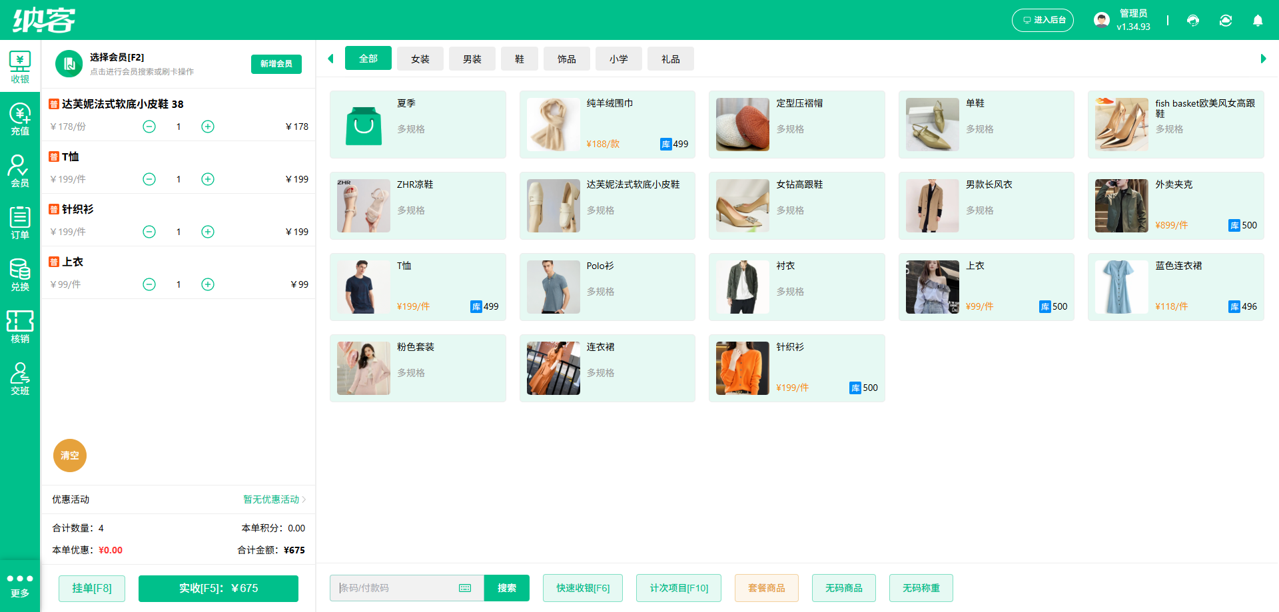Select the 鞋 category tab
Image resolution: width=1279 pixels, height=612 pixels.
tap(520, 59)
